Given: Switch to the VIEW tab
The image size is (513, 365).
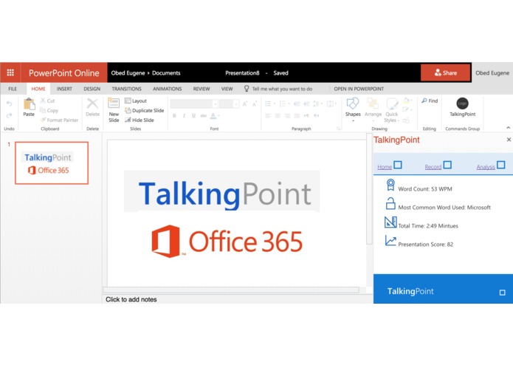Looking at the screenshot, I should pos(227,89).
